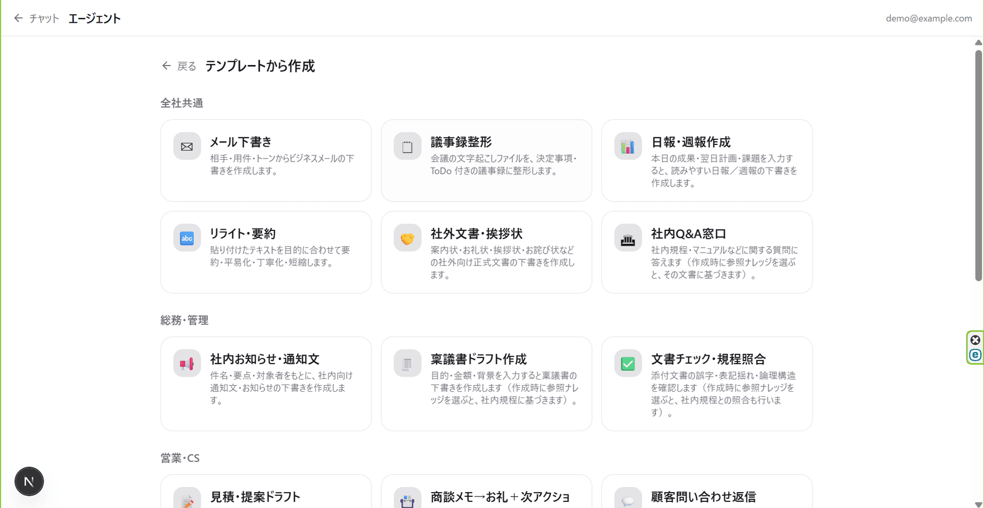Click the clipboard icon on 議事録整形 card

click(407, 146)
